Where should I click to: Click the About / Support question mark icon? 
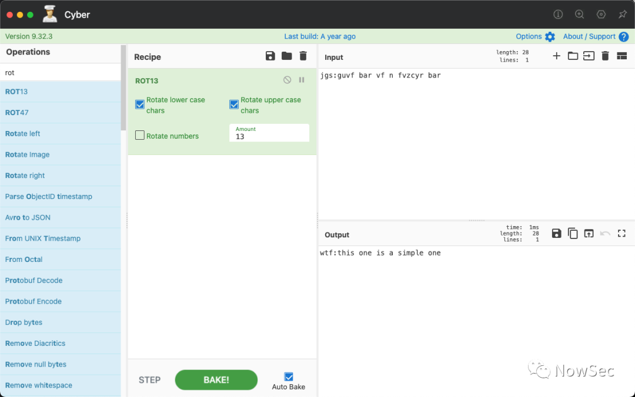[624, 36]
